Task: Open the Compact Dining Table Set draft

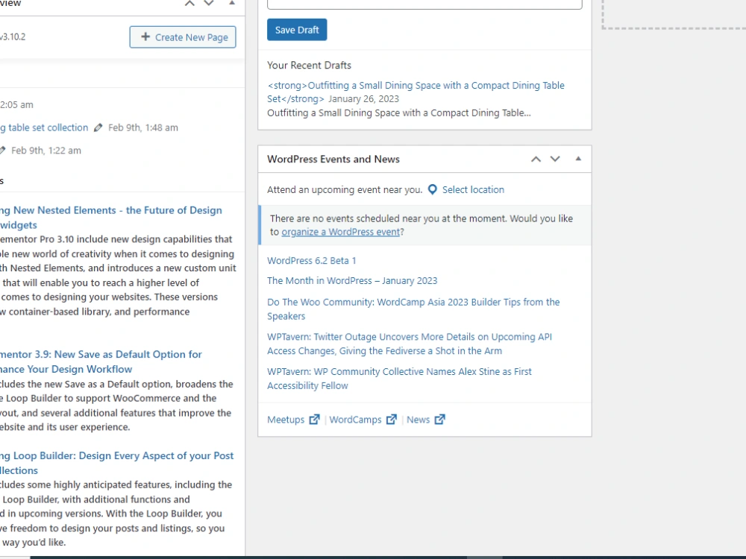Action: click(416, 92)
